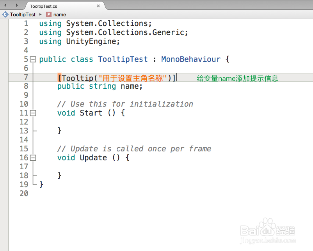The height and width of the screenshot is (251, 313).
Task: Select TooltipTest in the breadcrumb bar
Action: click(x=23, y=14)
